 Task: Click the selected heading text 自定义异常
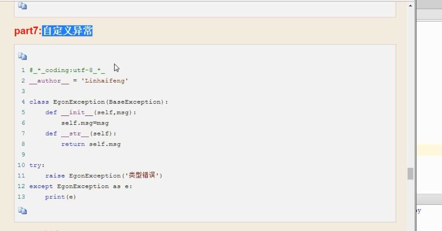[67, 31]
